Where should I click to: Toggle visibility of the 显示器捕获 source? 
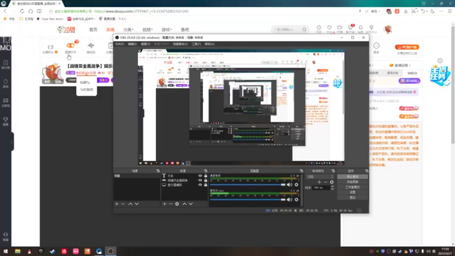(x=200, y=185)
